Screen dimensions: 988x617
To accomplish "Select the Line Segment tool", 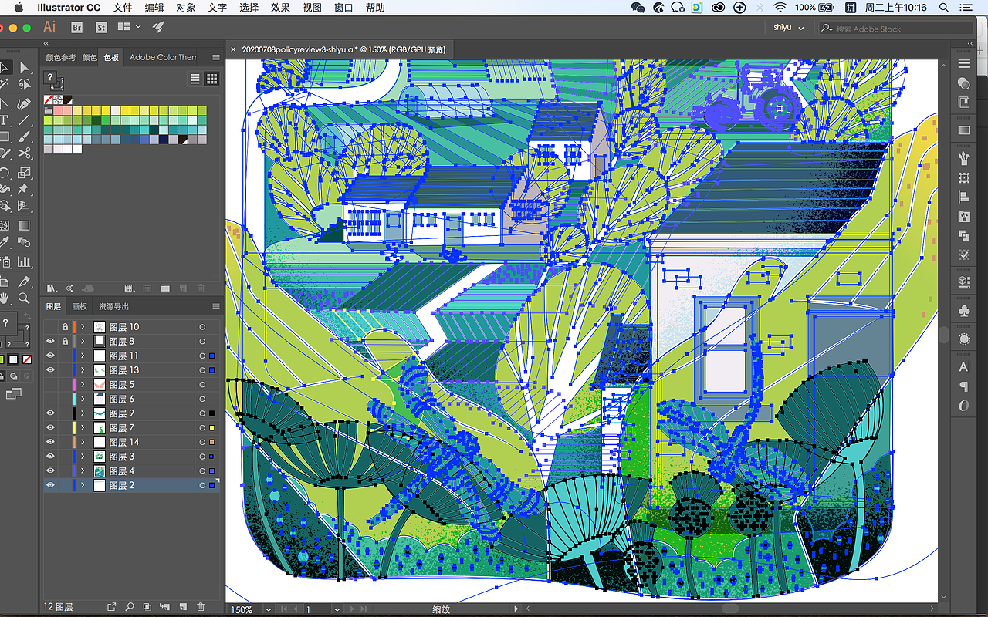I will point(24,120).
